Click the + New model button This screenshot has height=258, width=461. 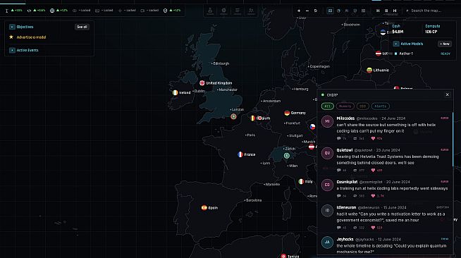click(x=445, y=44)
